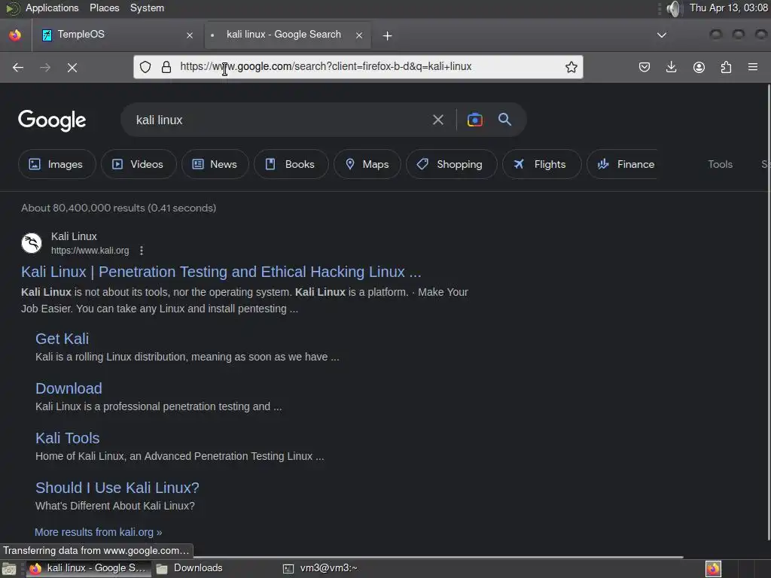Open Firefox hamburger application menu

pyautogui.click(x=753, y=67)
